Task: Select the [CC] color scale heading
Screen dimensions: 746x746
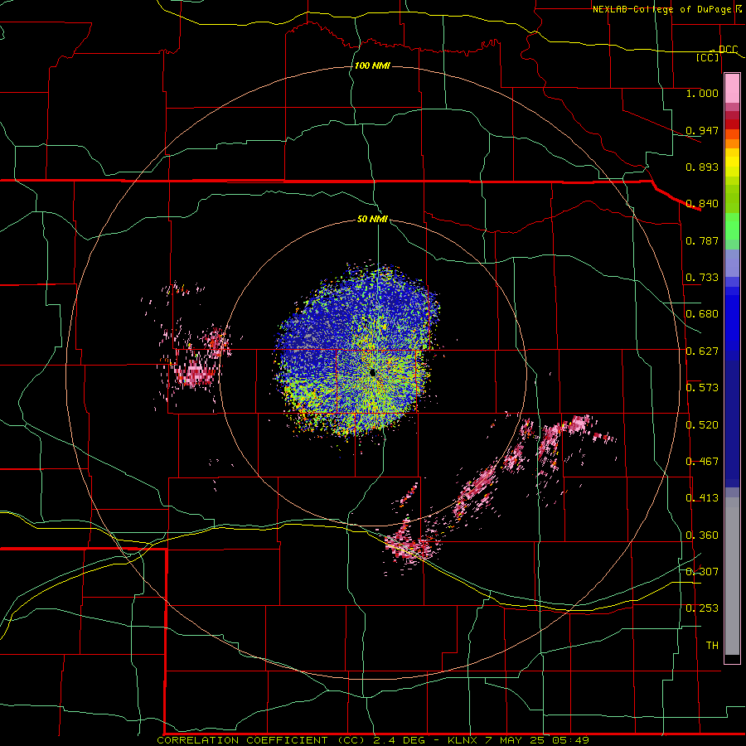Action: pyautogui.click(x=708, y=57)
